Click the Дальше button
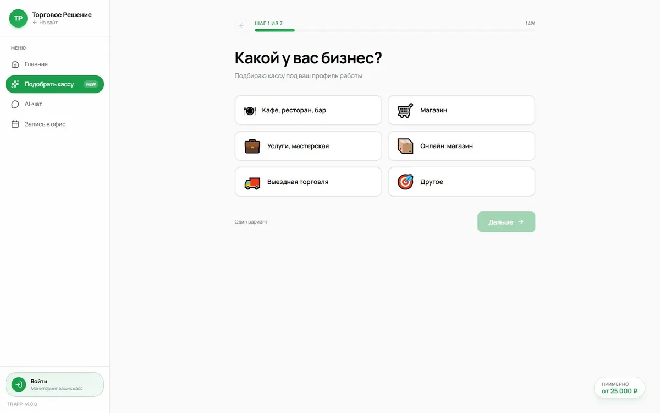660x413 pixels. click(506, 222)
